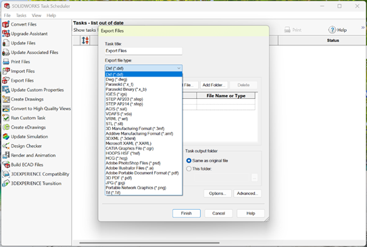Click the horizontal scrollbar at bottom
The image size is (367, 247).
(149, 243)
